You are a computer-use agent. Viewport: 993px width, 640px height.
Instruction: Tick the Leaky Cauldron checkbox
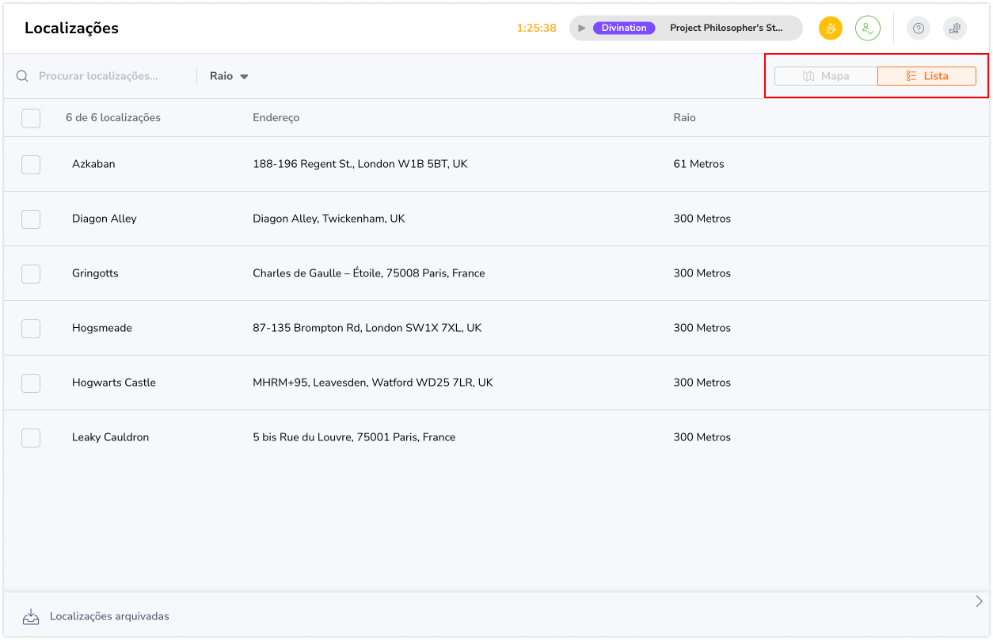tap(31, 437)
